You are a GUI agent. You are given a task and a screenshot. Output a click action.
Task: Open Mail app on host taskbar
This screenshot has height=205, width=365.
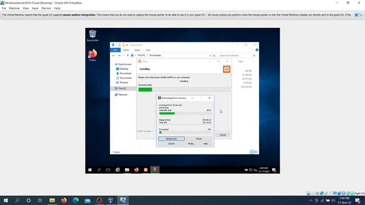tap(87, 200)
